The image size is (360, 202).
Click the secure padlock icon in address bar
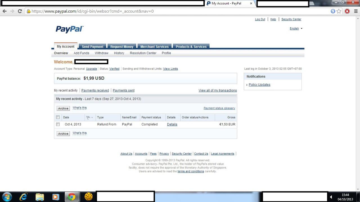point(29,11)
